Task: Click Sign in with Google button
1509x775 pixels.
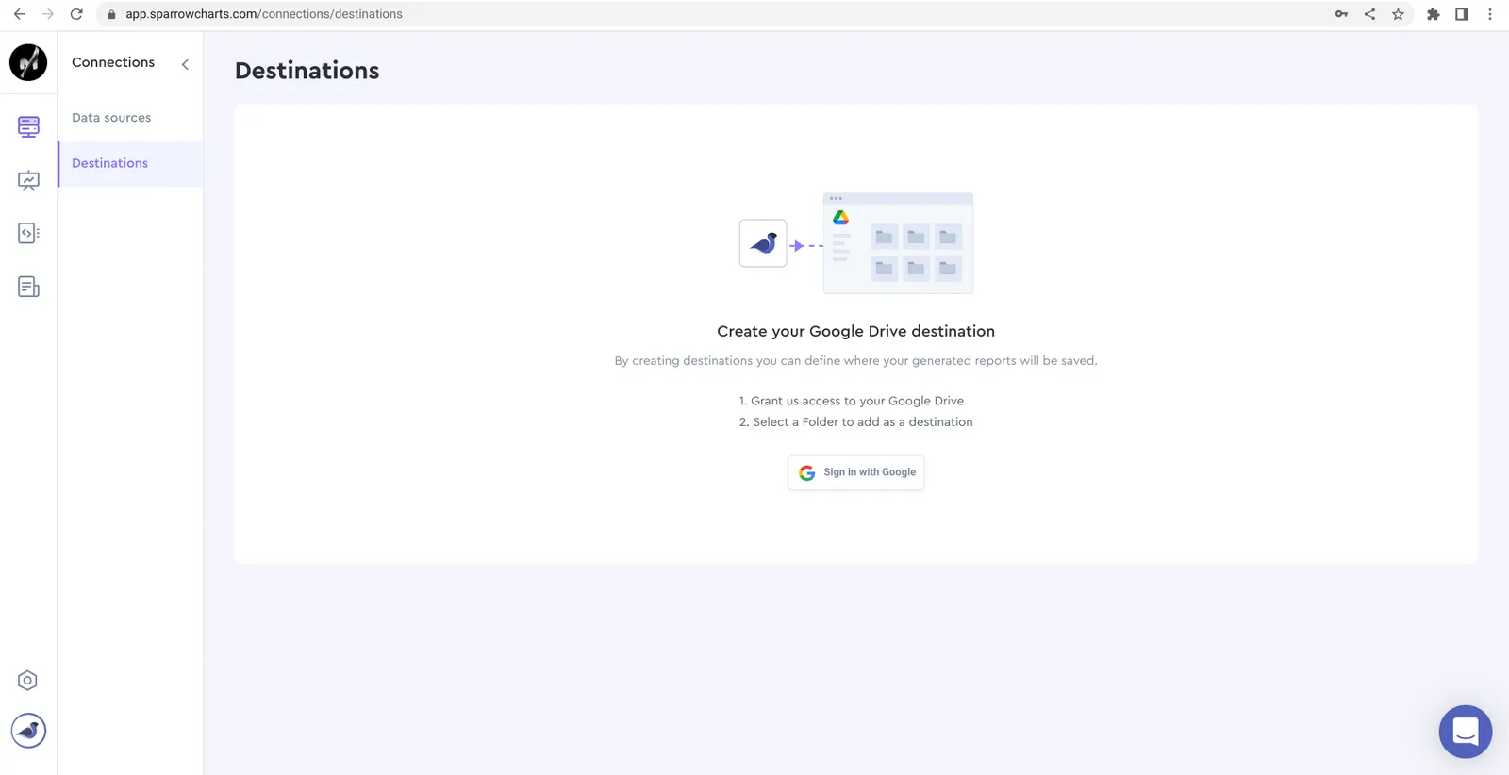Action: coord(856,472)
